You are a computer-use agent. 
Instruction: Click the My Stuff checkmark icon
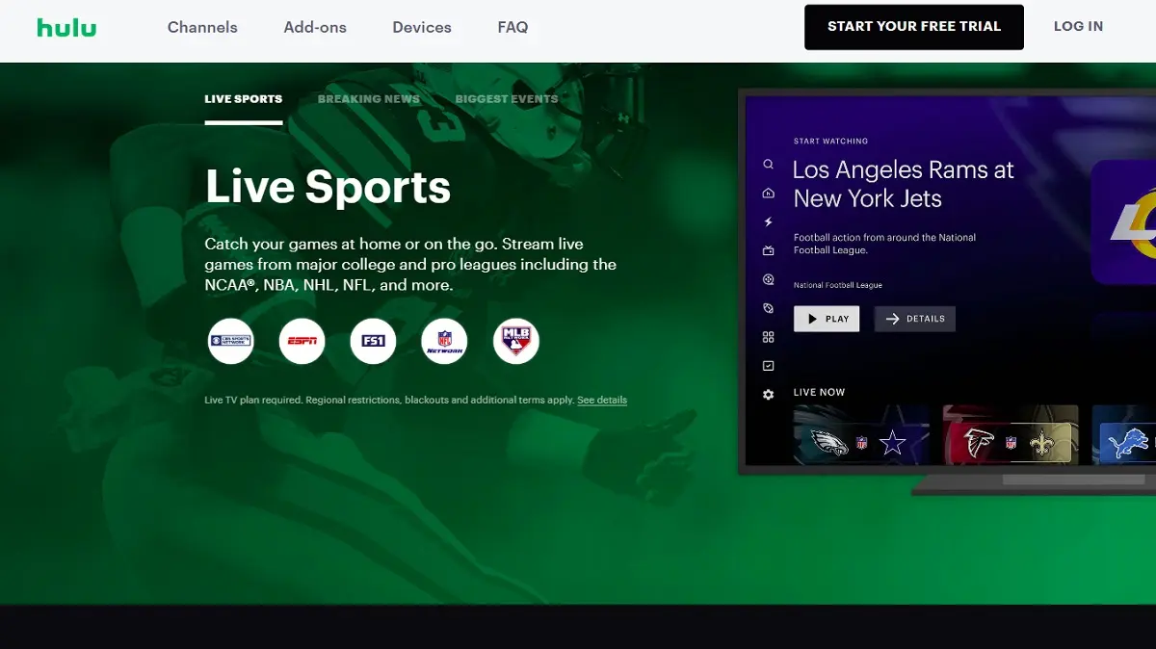(x=768, y=366)
